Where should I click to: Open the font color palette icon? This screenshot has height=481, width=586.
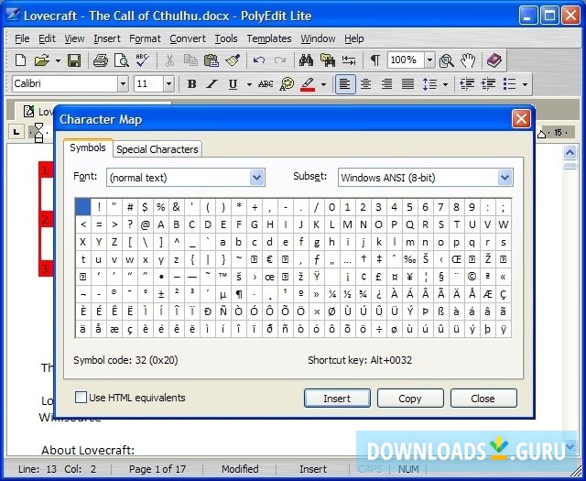pos(287,84)
